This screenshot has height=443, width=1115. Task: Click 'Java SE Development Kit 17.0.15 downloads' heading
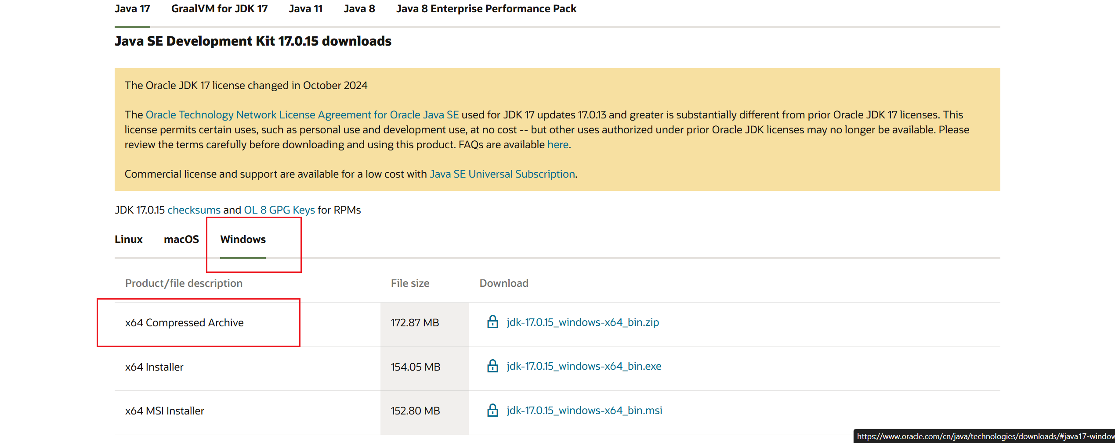[253, 41]
